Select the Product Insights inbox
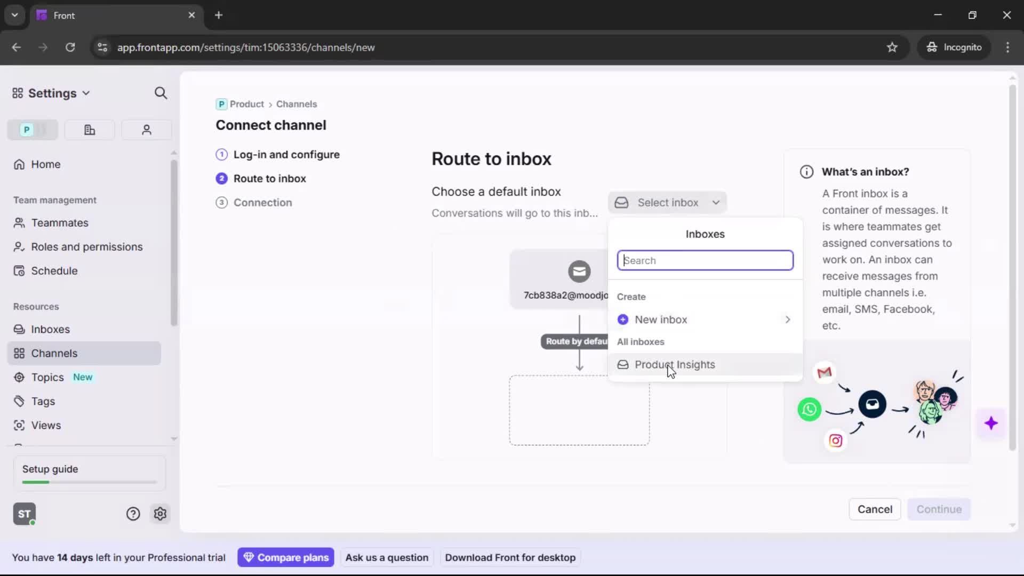 (674, 365)
